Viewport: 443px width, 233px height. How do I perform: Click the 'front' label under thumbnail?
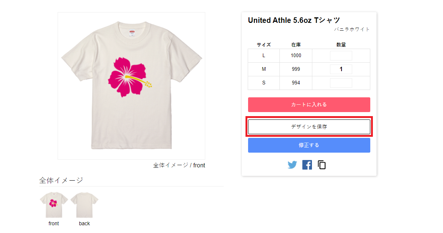click(x=54, y=223)
